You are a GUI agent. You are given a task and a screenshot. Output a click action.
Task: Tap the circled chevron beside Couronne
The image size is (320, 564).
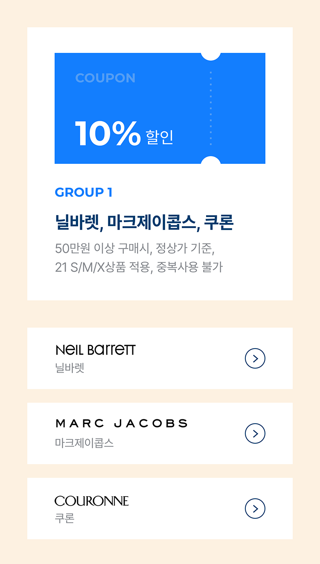coord(255,509)
